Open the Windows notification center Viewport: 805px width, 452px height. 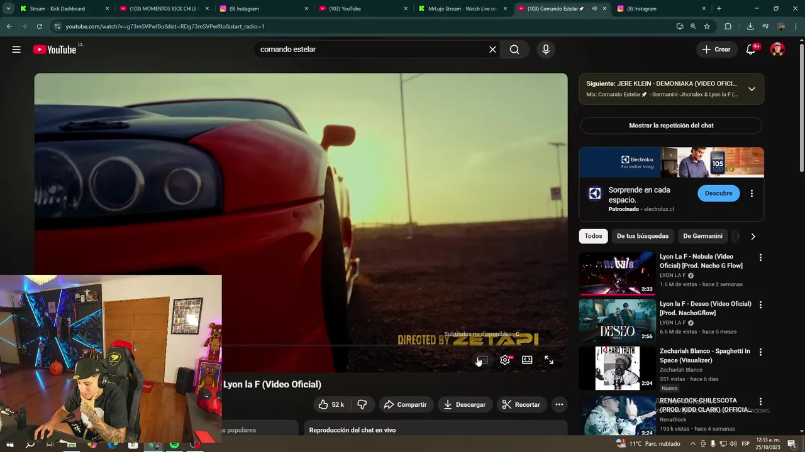tap(792, 444)
